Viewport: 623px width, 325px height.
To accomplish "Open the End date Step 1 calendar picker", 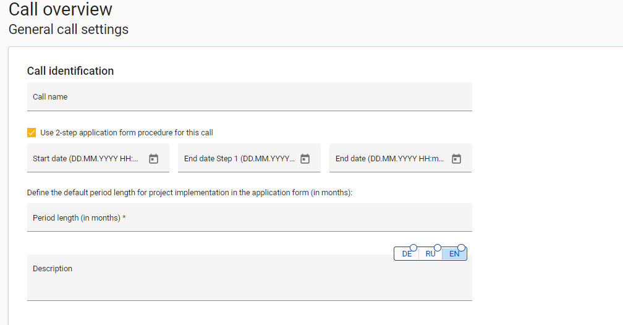I will click(305, 159).
